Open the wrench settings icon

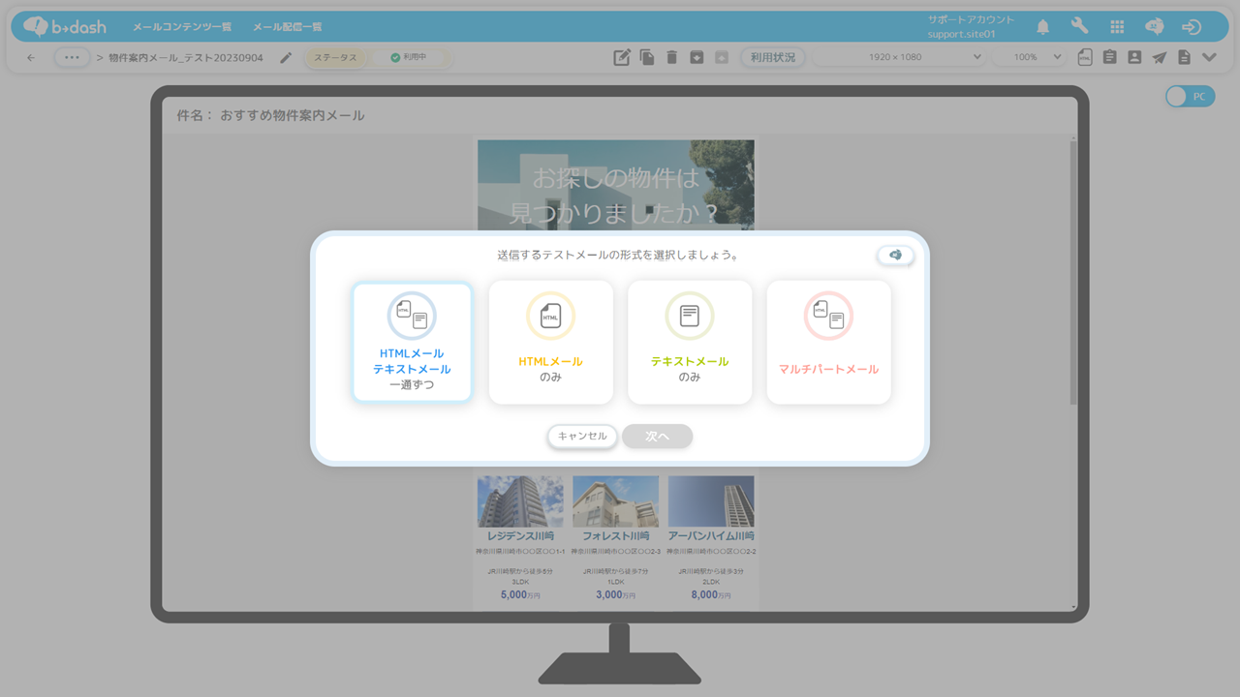point(1079,26)
